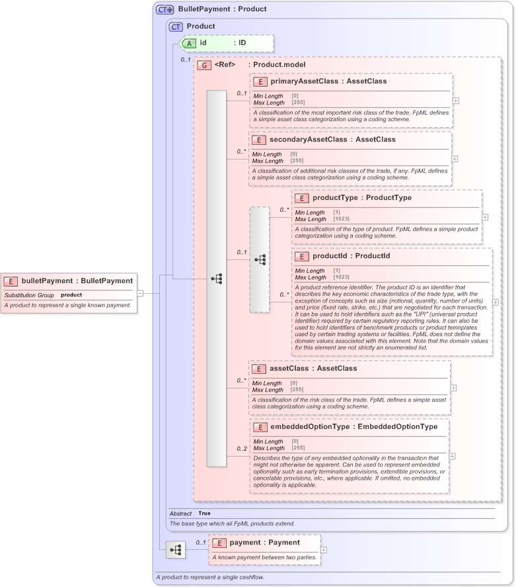Viewport: 516px width, 587px height.
Task: Select bulletPayment : BulletPayment title
Action: point(77,281)
